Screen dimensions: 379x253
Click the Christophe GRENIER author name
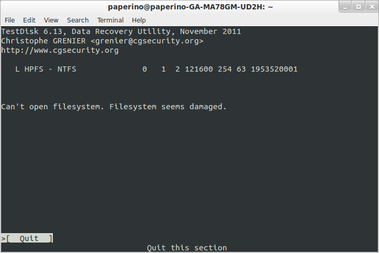pyautogui.click(x=43, y=41)
